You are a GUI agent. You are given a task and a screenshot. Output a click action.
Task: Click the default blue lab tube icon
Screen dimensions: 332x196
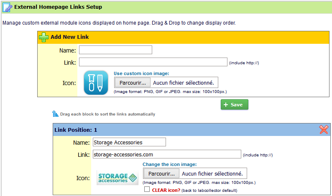pyautogui.click(x=96, y=83)
